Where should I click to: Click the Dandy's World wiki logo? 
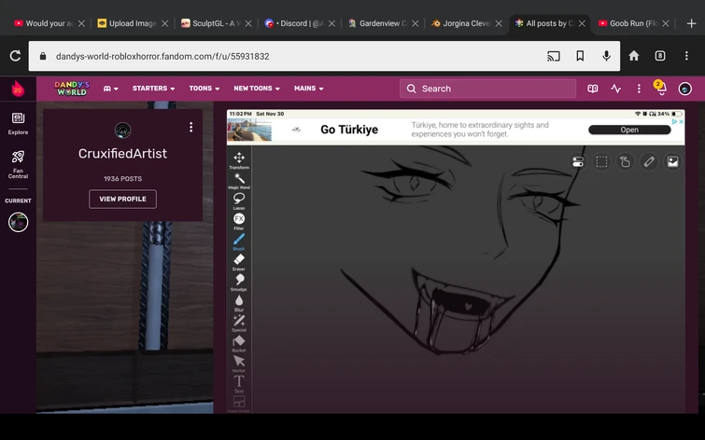point(71,89)
